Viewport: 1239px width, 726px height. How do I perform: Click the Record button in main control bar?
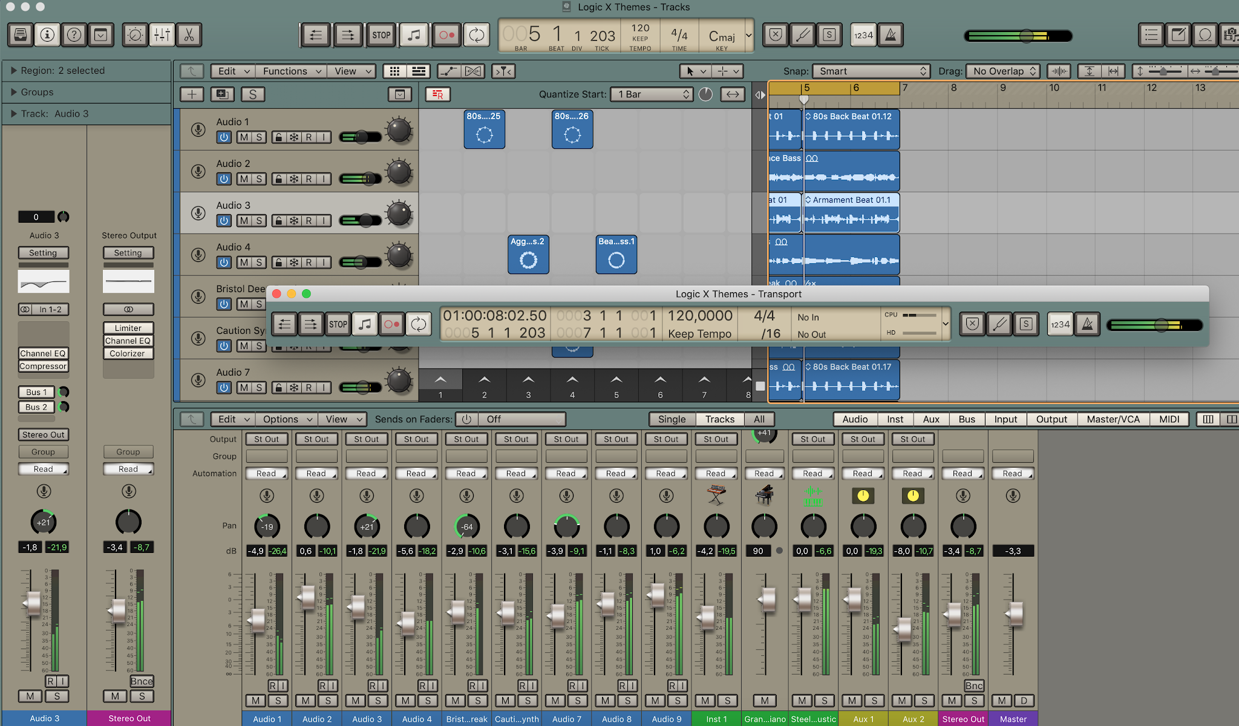point(446,35)
